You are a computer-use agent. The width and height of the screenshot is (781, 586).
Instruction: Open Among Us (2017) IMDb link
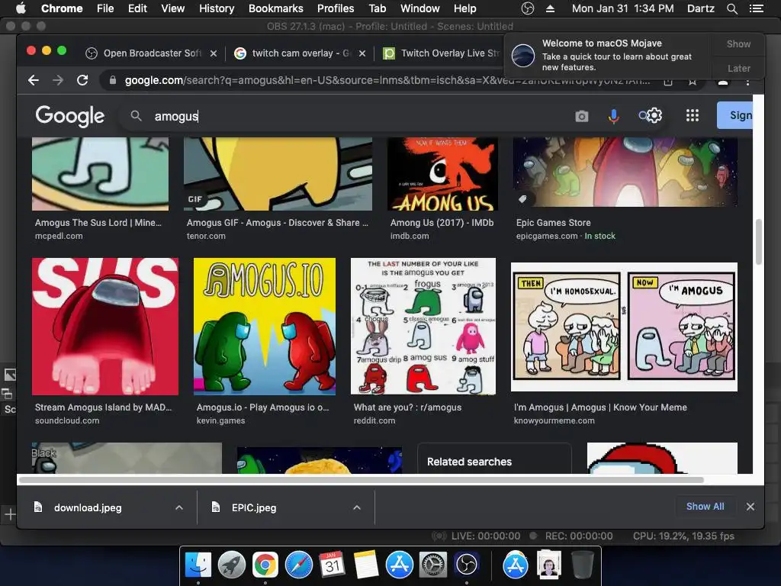point(442,223)
